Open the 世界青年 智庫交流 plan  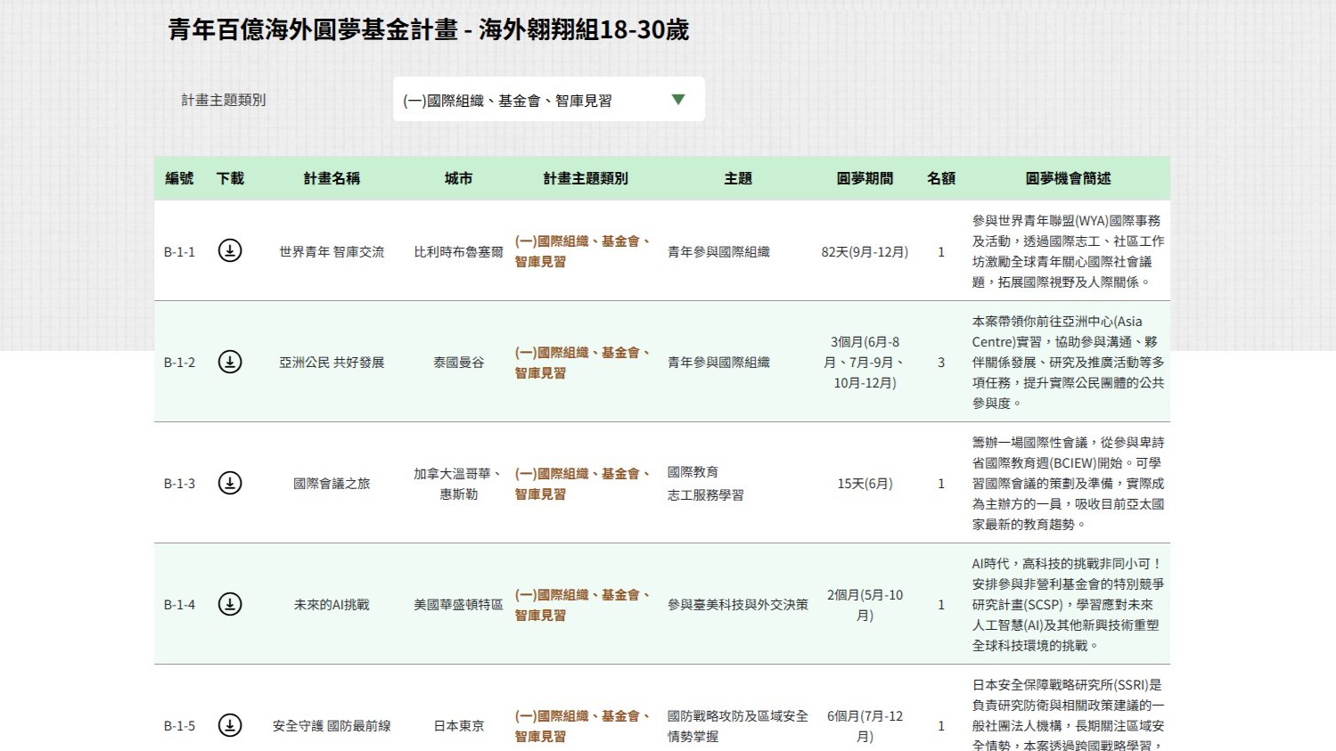click(x=332, y=252)
